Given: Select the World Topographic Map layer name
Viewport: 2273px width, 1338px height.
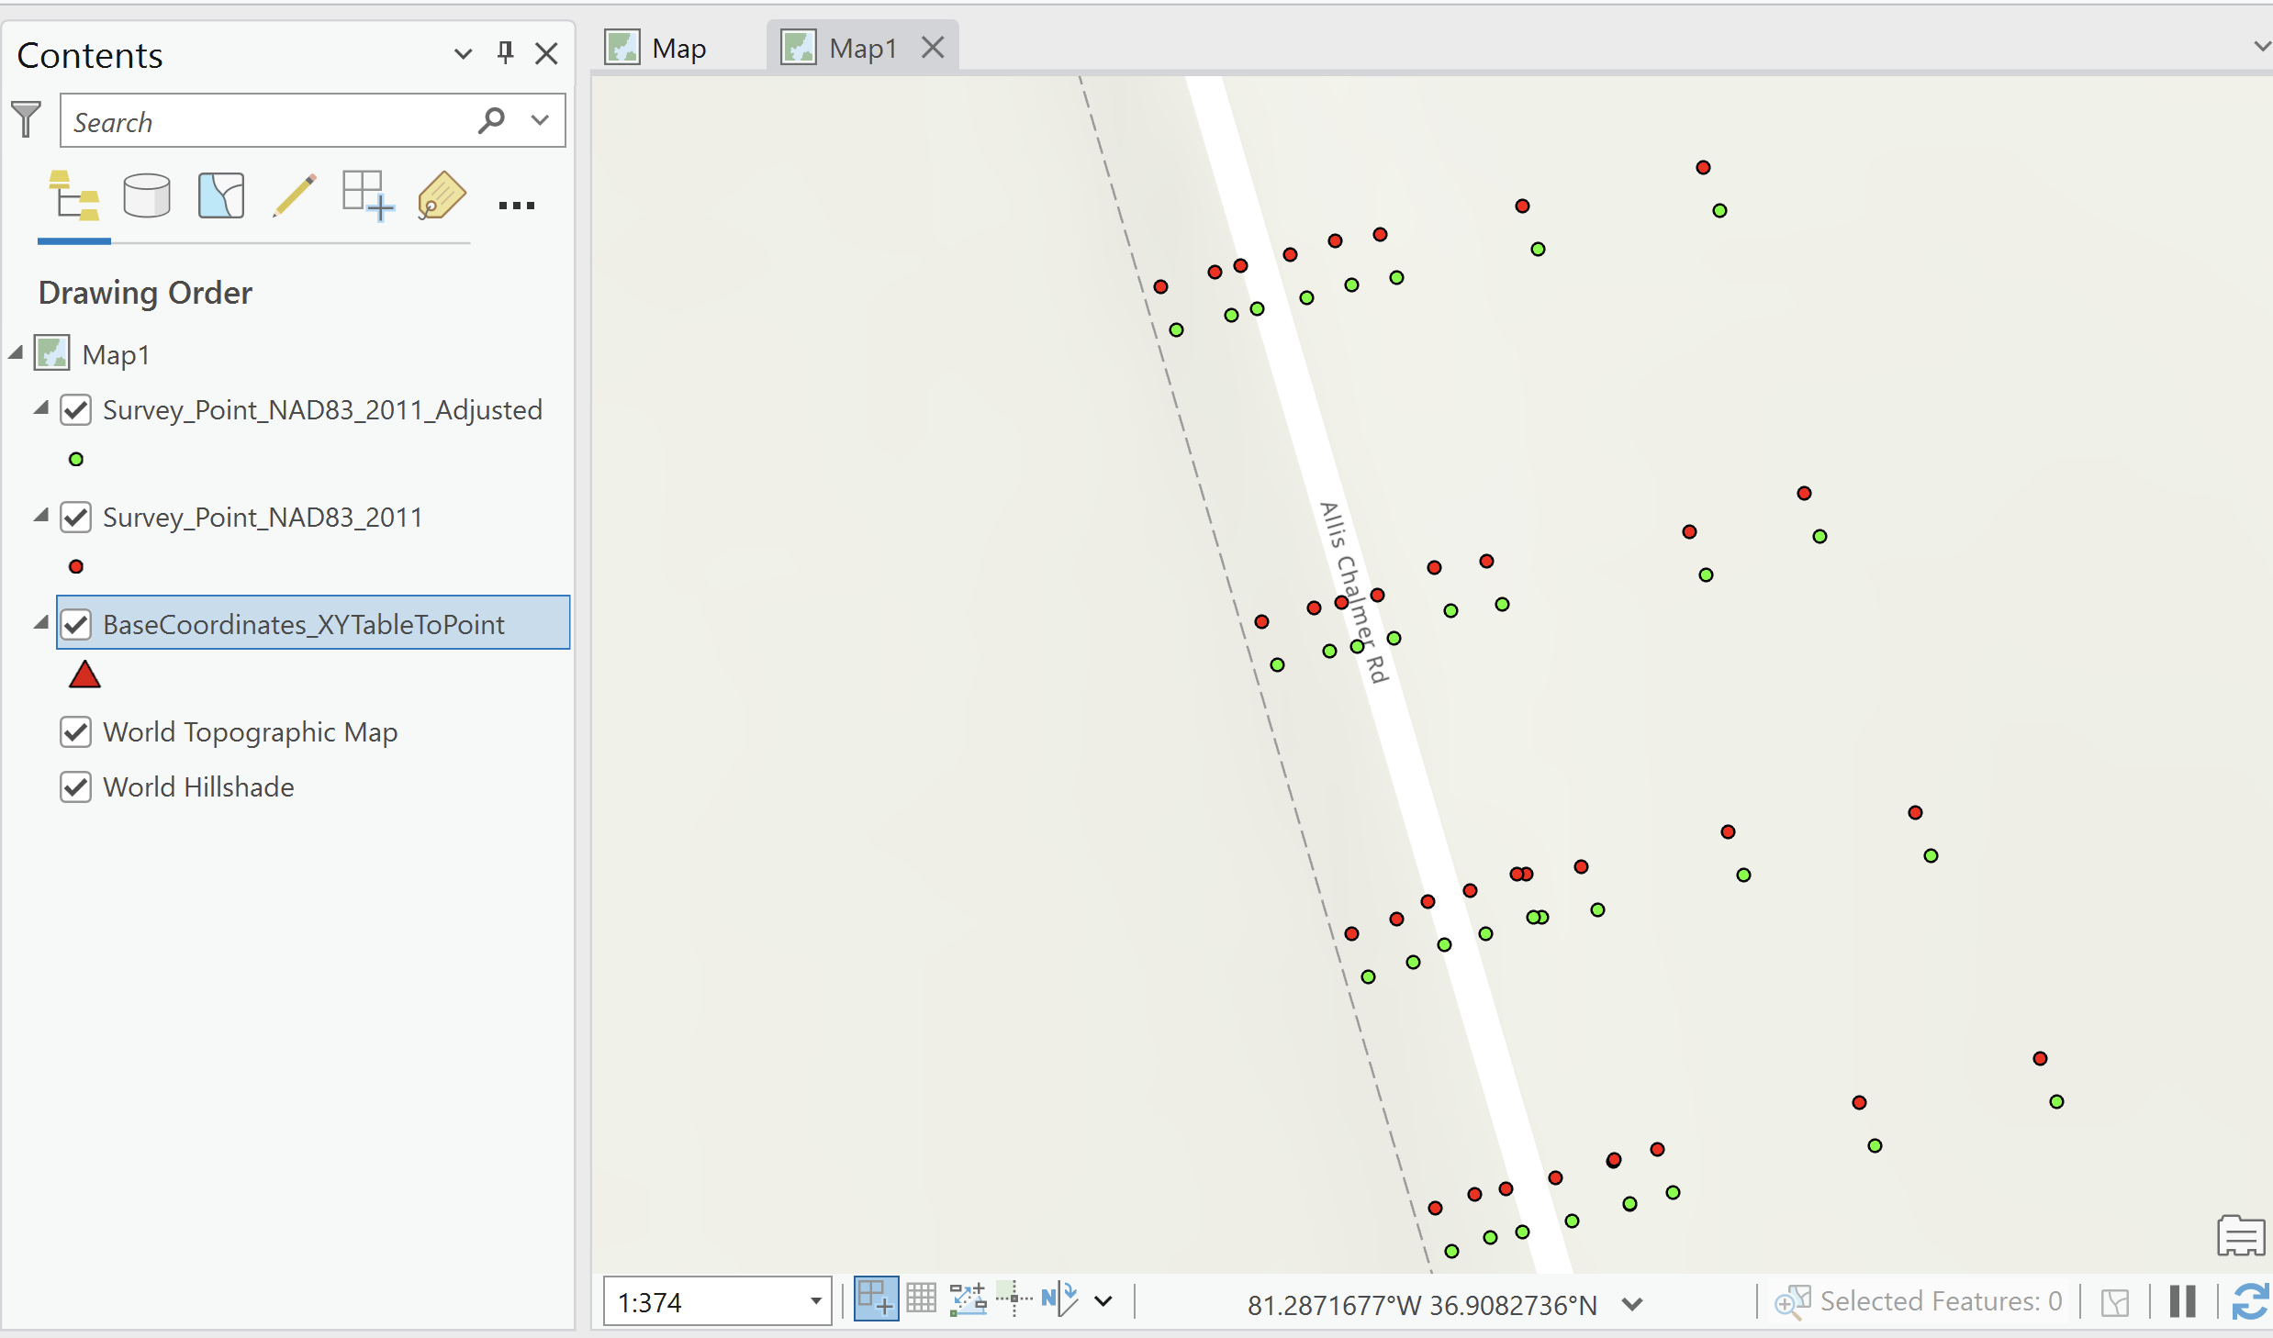Looking at the screenshot, I should [x=250, y=731].
